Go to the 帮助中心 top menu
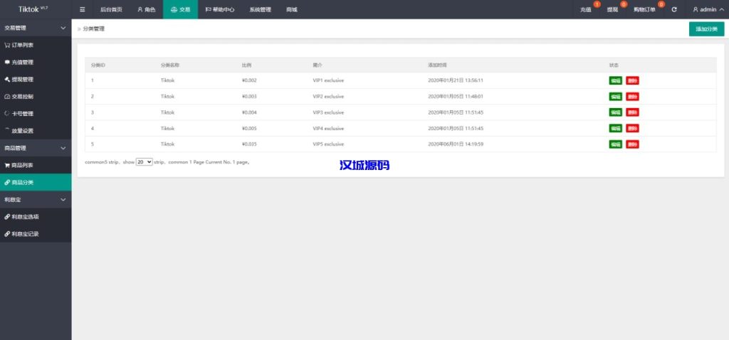 click(x=220, y=10)
